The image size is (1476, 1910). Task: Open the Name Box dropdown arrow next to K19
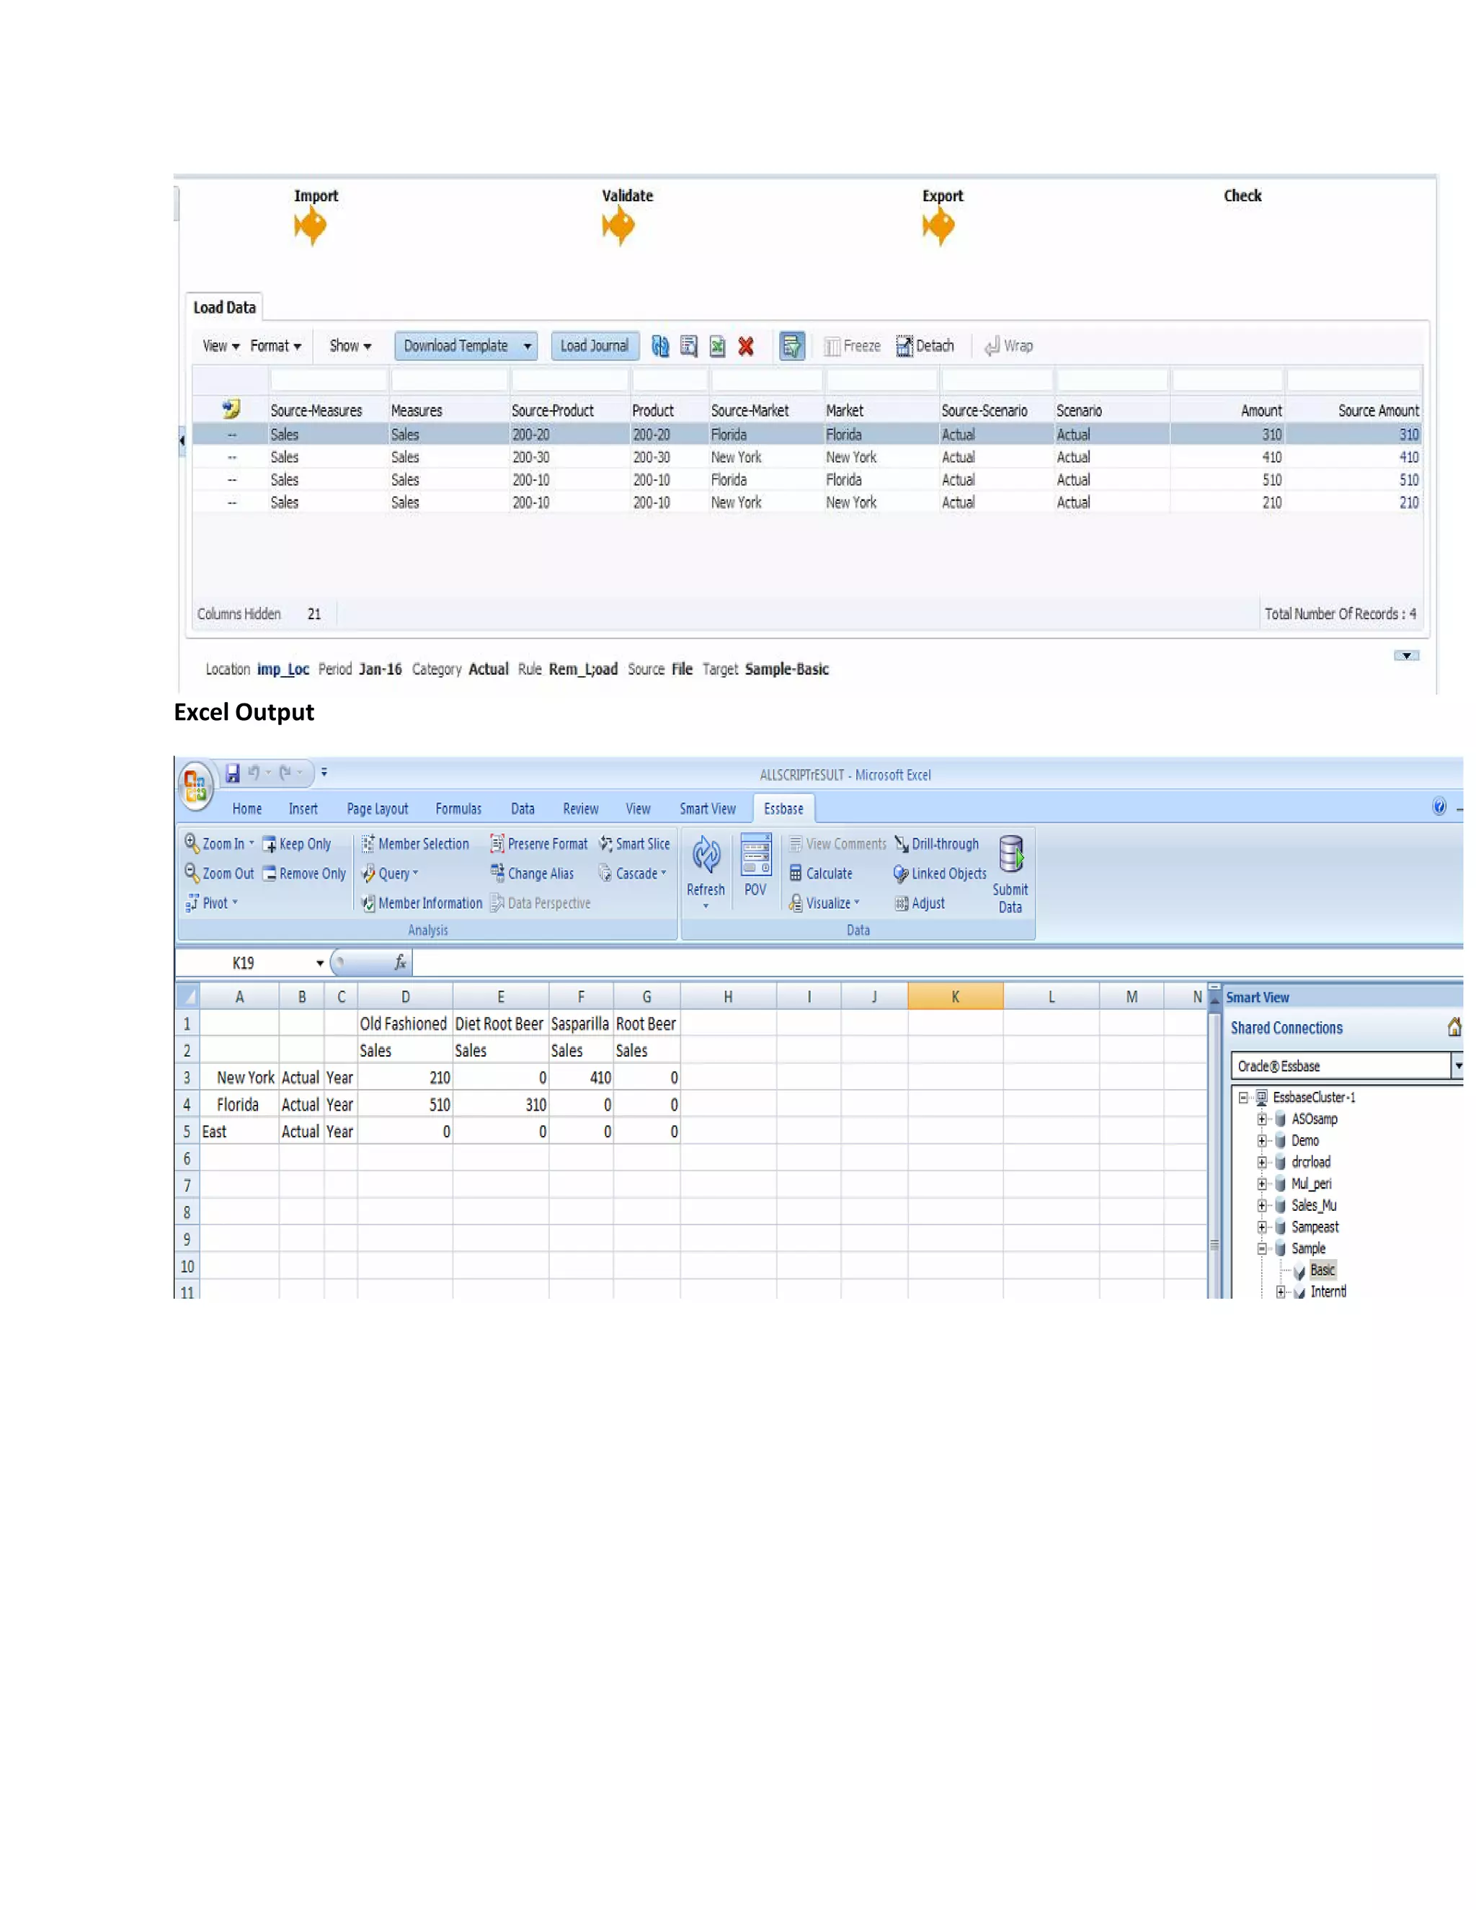[320, 964]
